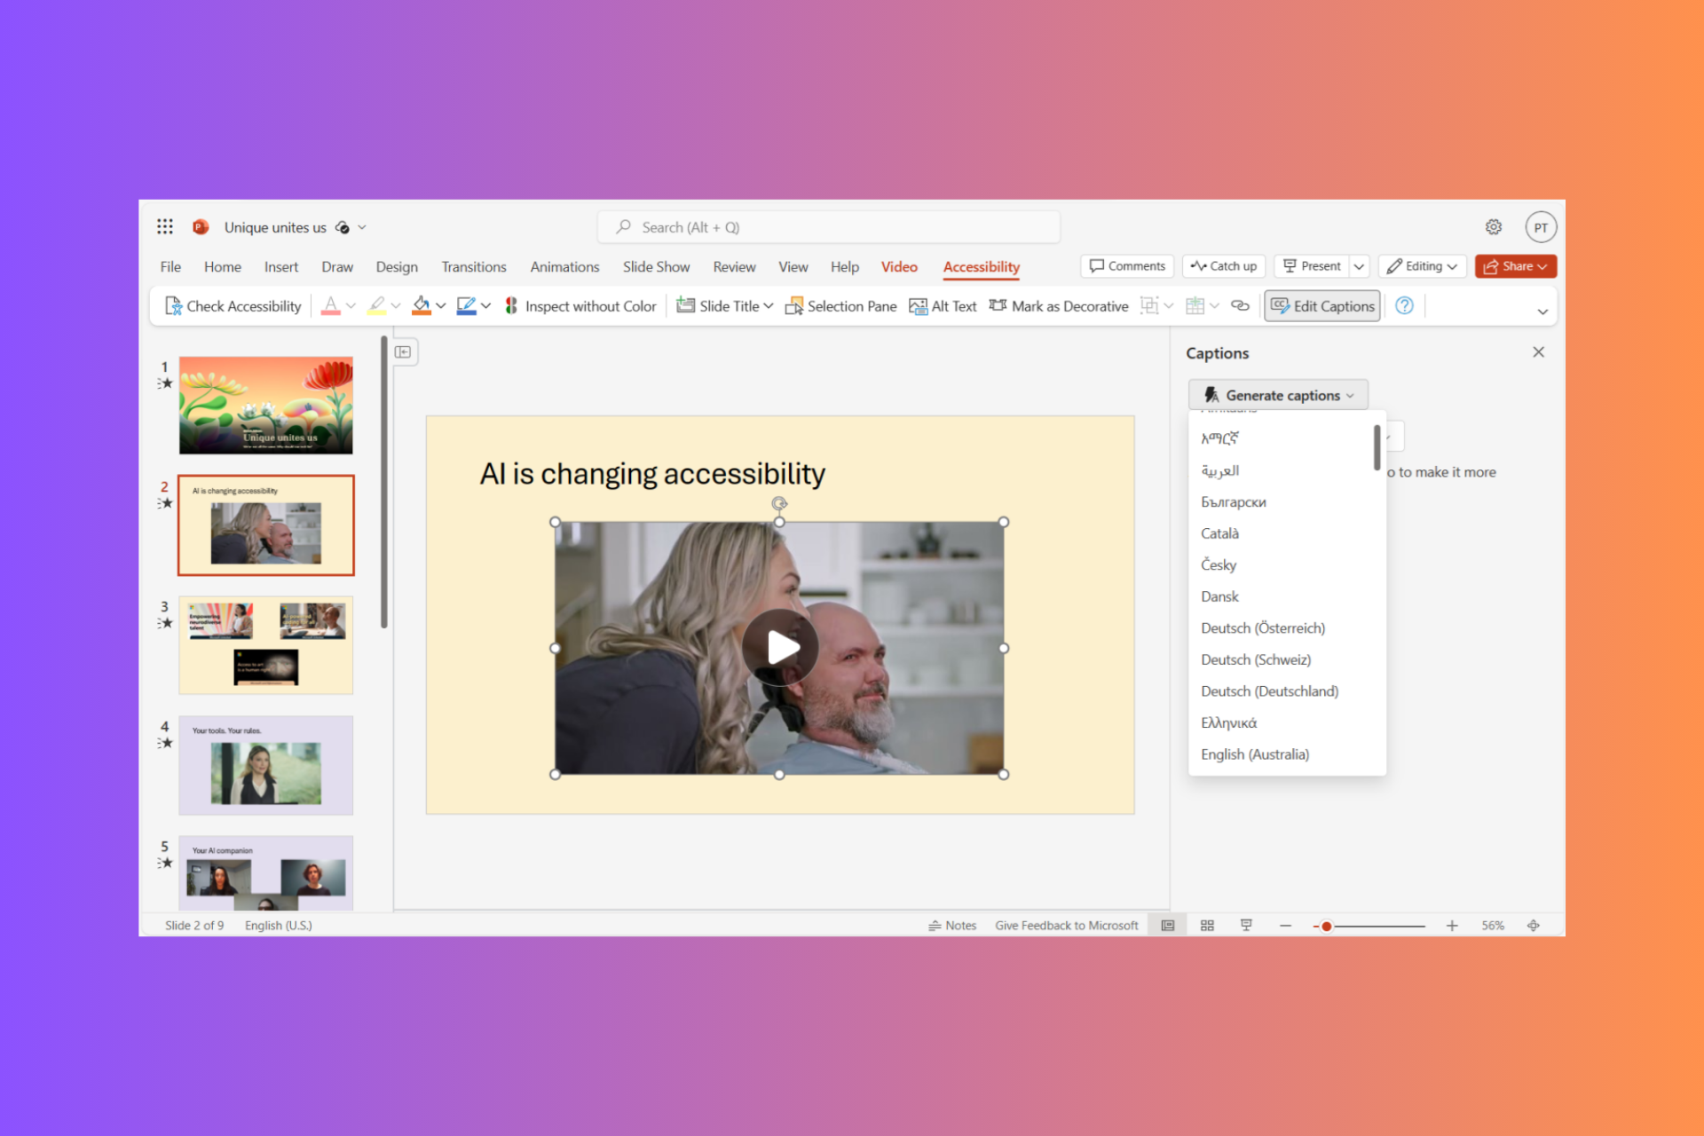Open the Editing mode dropdown
The height and width of the screenshot is (1136, 1704).
point(1422,266)
